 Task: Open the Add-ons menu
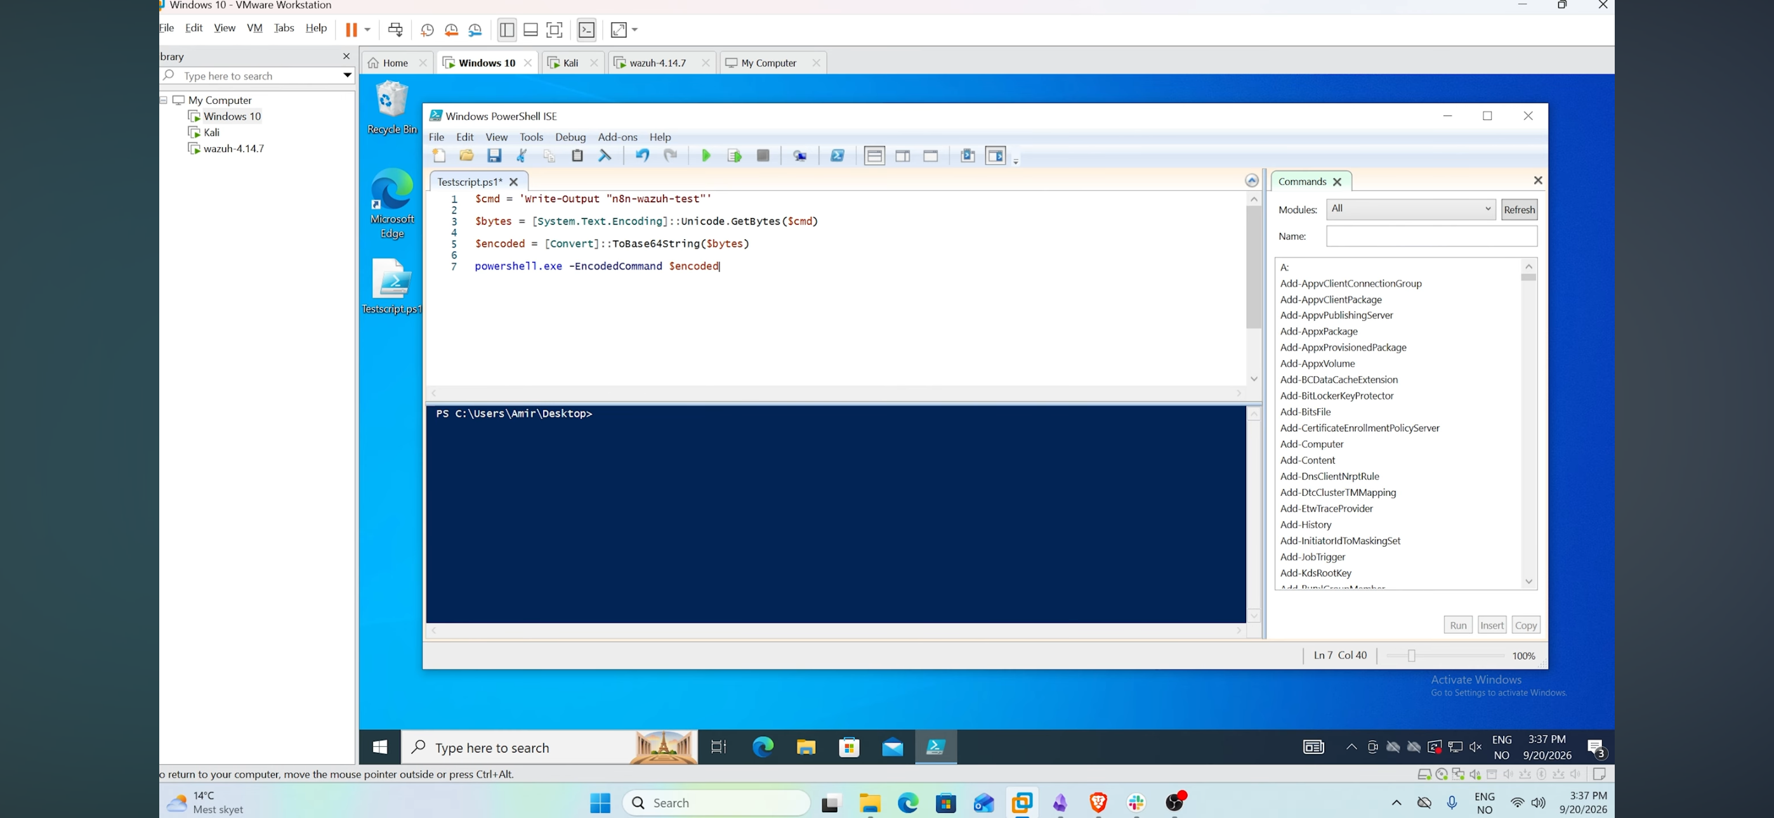(x=618, y=137)
